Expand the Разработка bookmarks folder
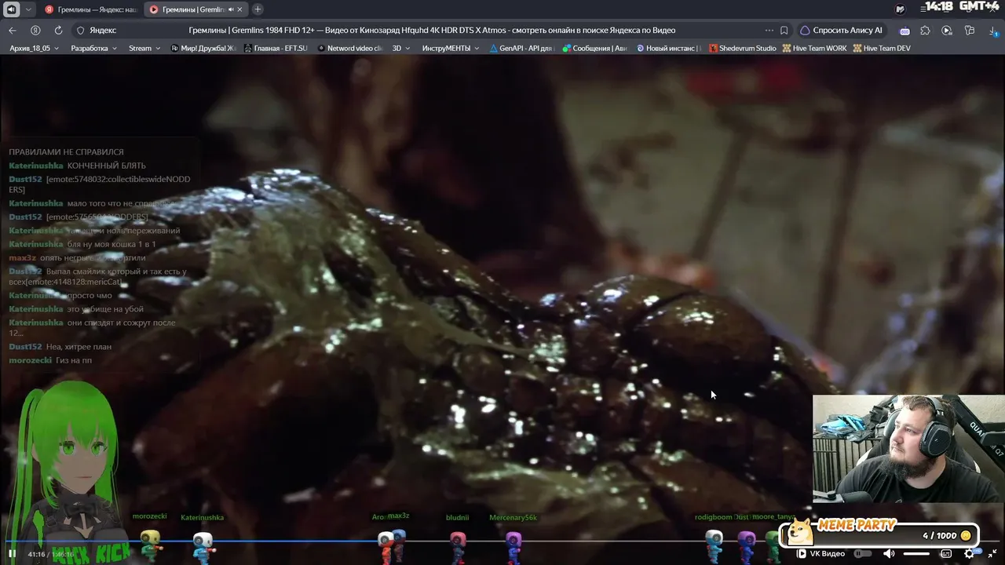Viewport: 1005px width, 565px height. click(93, 49)
